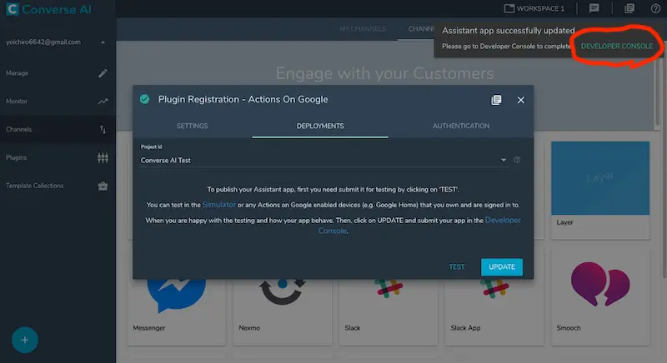Click the yoichiro6642@gmail.com account label
Screen dimensions: 667x363
(x=43, y=42)
